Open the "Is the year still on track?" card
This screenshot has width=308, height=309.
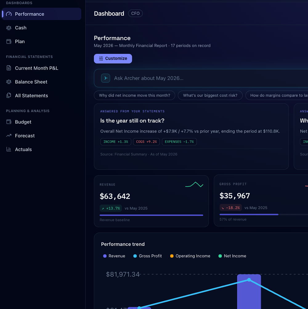(x=191, y=136)
